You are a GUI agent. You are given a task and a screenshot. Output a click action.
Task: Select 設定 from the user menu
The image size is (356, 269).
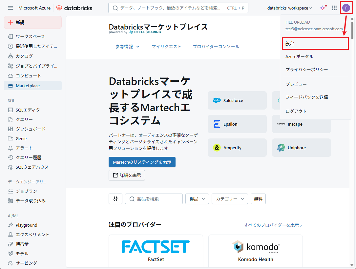315,43
